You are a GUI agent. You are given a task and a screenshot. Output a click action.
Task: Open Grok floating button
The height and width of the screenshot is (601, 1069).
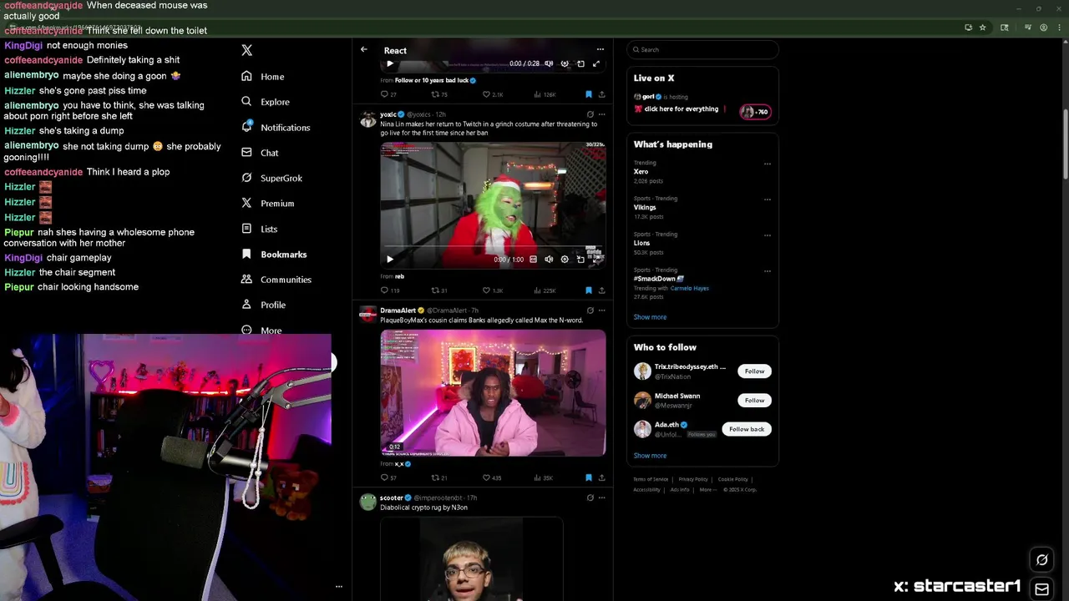pyautogui.click(x=1041, y=560)
